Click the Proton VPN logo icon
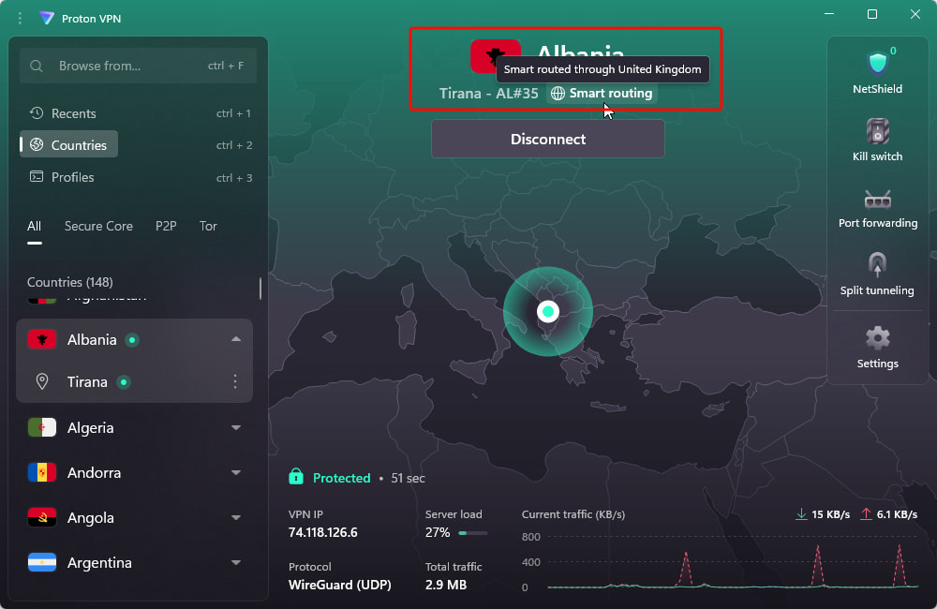The image size is (937, 609). tap(47, 18)
